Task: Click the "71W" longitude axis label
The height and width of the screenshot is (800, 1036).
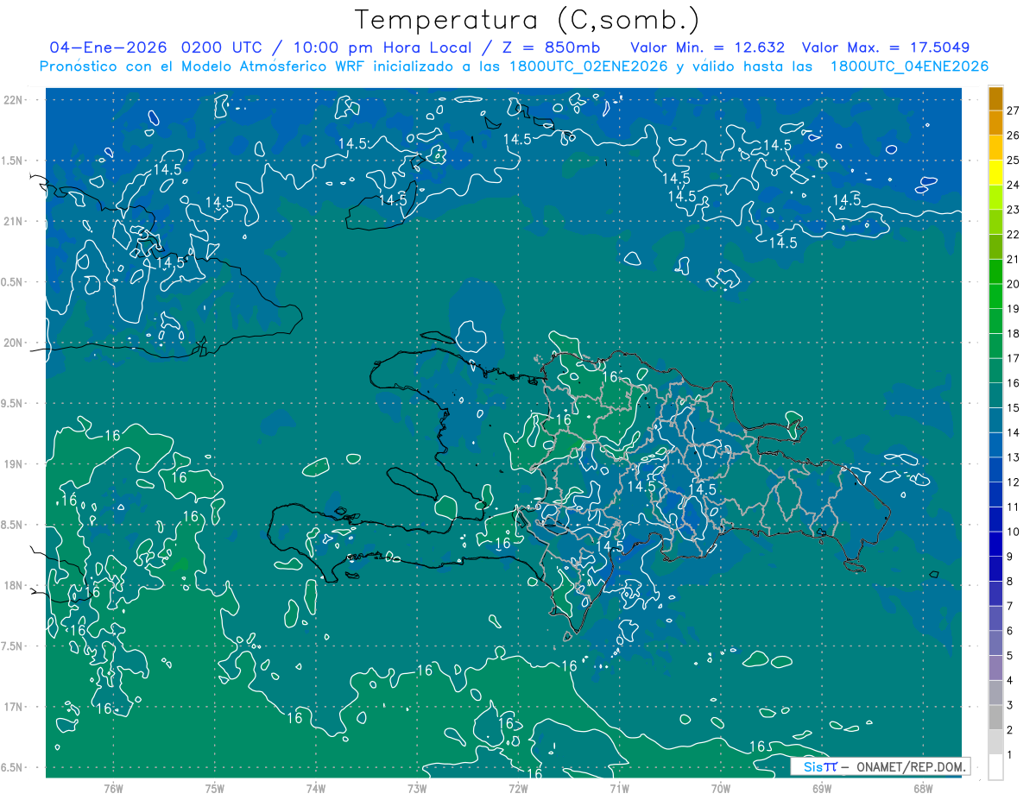Action: [x=619, y=789]
